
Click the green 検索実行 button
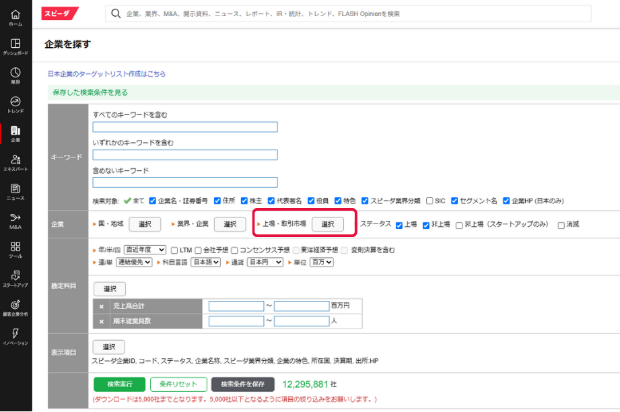click(x=118, y=384)
